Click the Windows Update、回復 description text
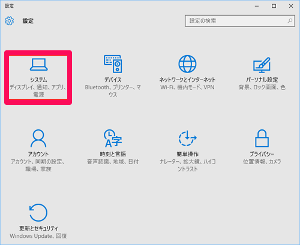300x245 pixels. 38,236
